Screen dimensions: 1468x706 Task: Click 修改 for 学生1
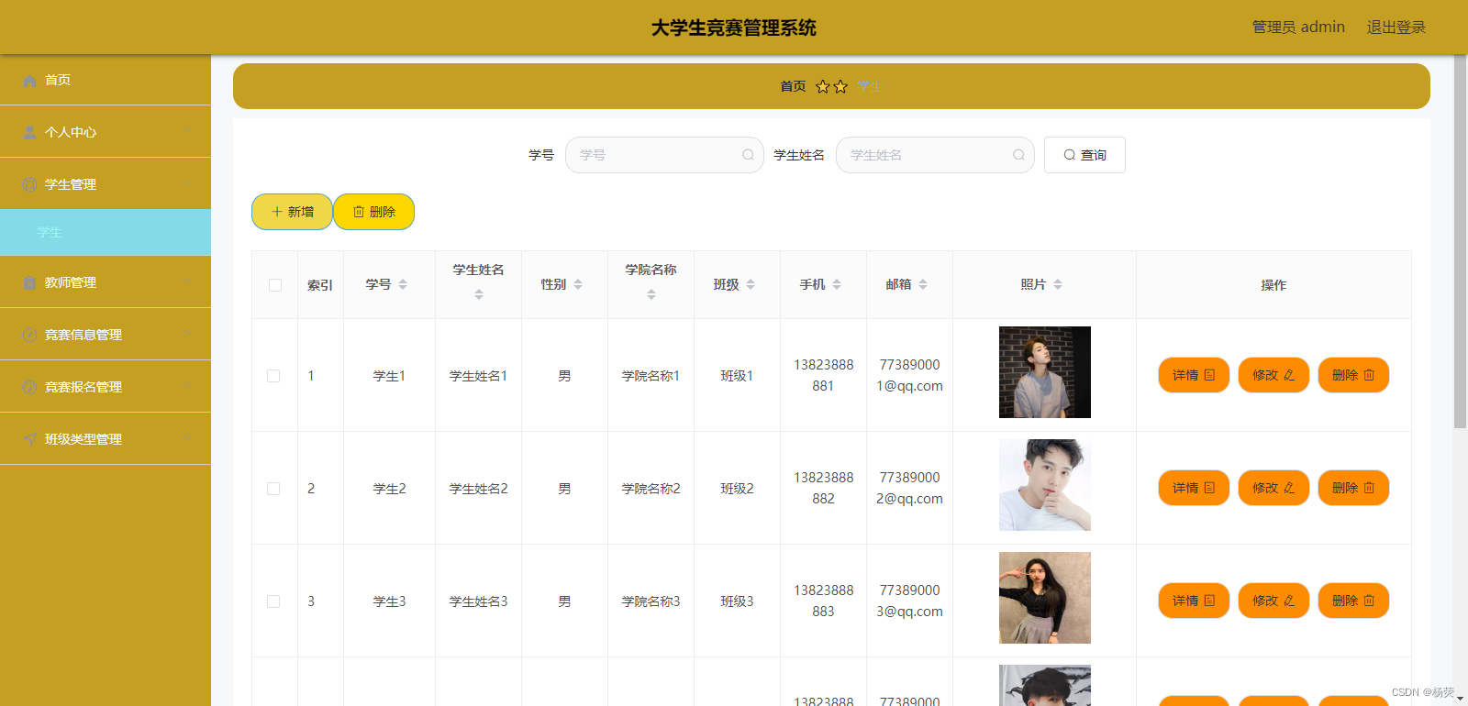coord(1273,375)
